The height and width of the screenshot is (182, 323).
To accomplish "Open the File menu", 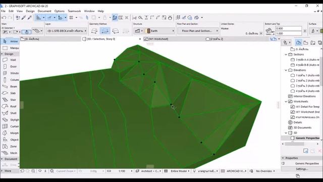I will tap(4, 11).
